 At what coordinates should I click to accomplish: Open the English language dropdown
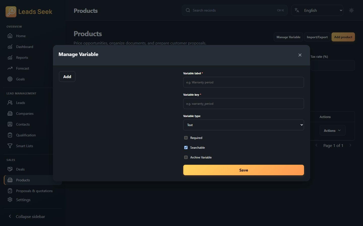point(317,10)
